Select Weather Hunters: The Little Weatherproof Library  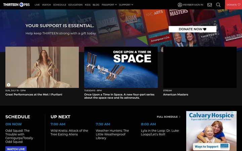[112, 134]
